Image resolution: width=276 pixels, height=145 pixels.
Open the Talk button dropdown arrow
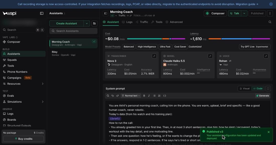(244, 13)
